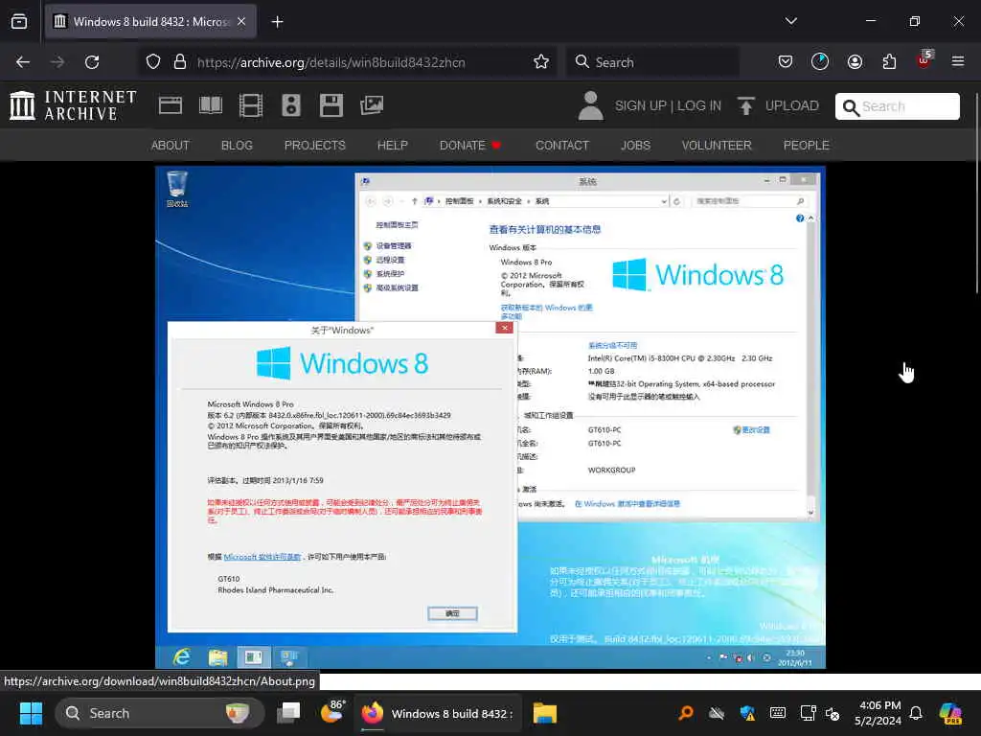
Task: Click the UPLOAD button
Action: click(x=778, y=105)
